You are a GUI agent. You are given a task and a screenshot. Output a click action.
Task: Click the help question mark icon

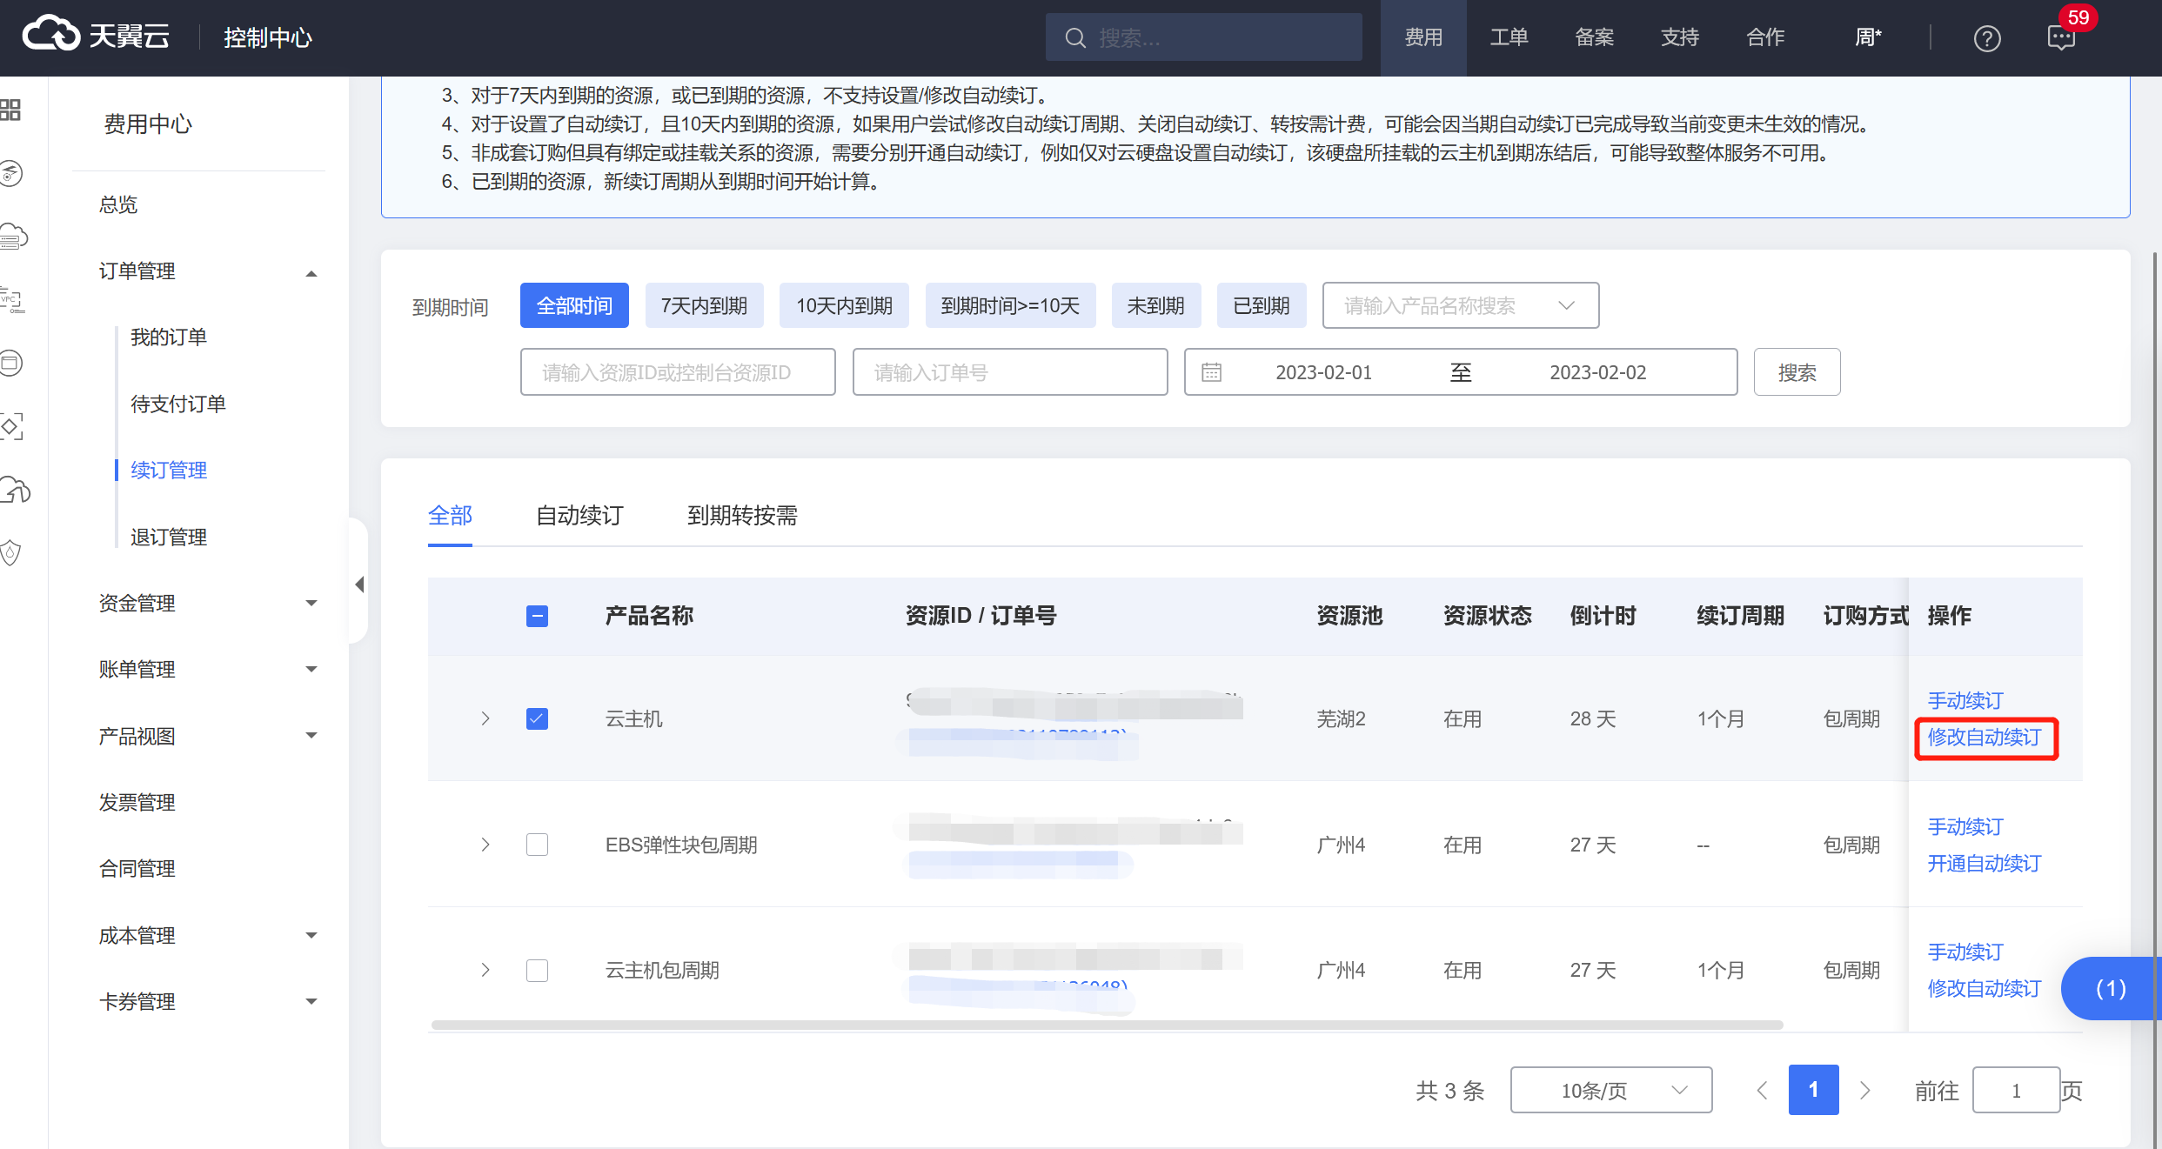click(x=1986, y=38)
